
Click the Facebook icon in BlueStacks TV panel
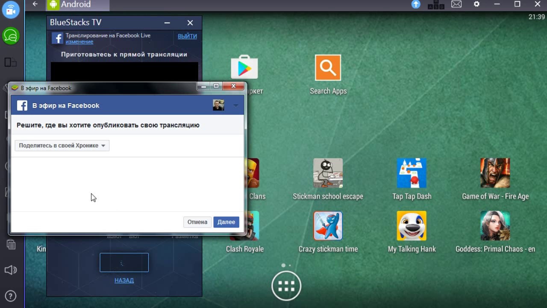pyautogui.click(x=57, y=38)
